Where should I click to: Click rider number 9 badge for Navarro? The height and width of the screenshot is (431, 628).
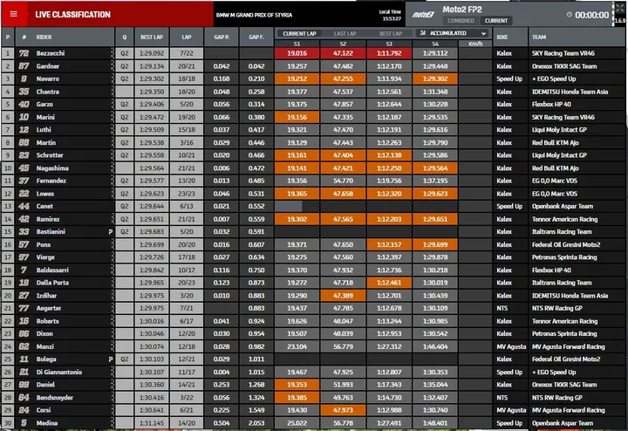tap(24, 79)
